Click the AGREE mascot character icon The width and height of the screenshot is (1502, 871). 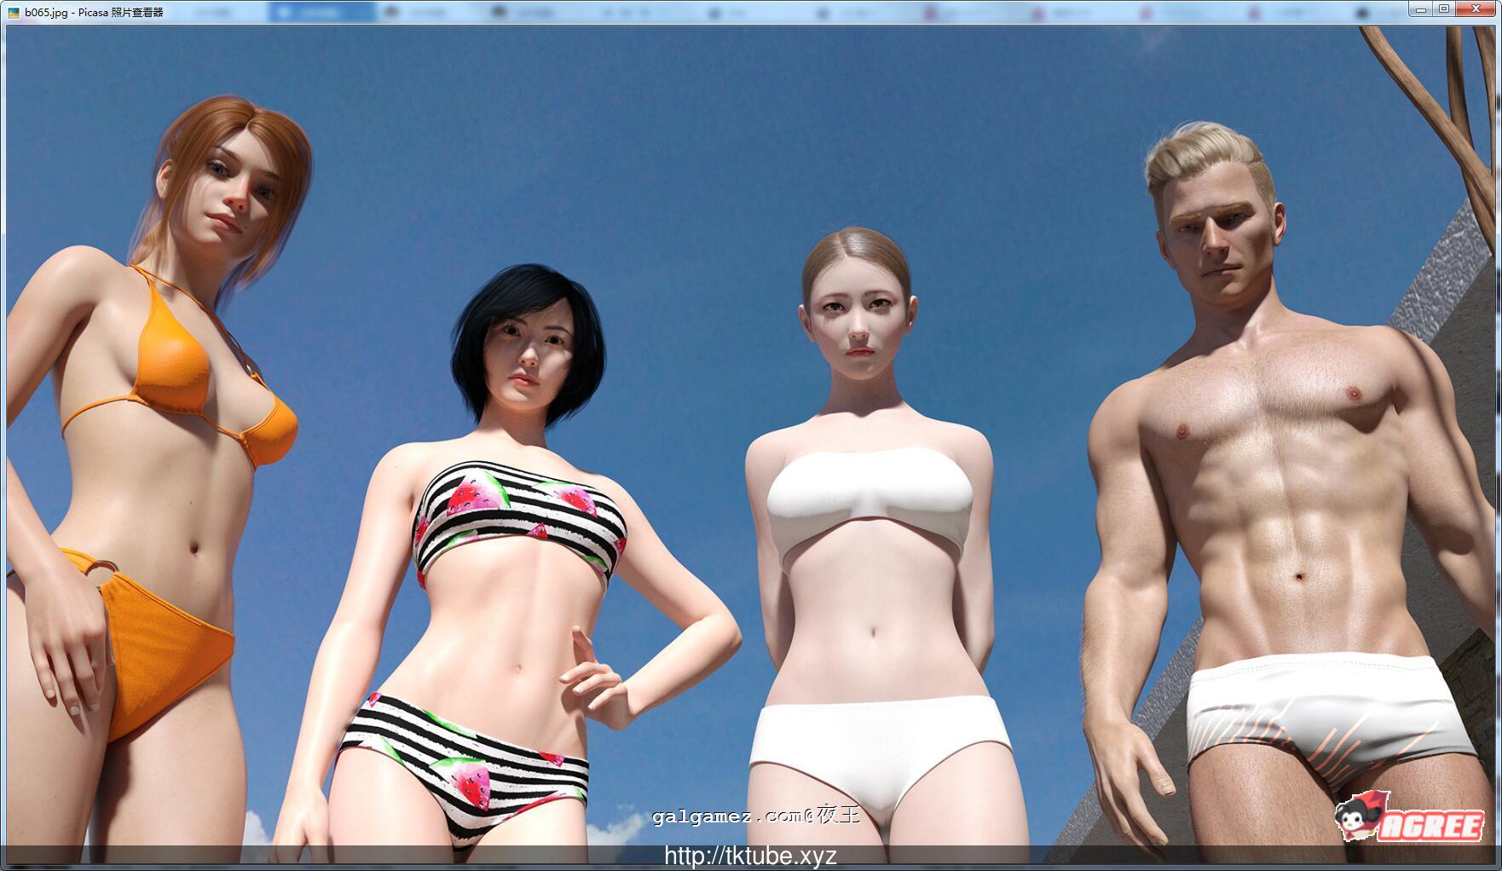[1355, 818]
